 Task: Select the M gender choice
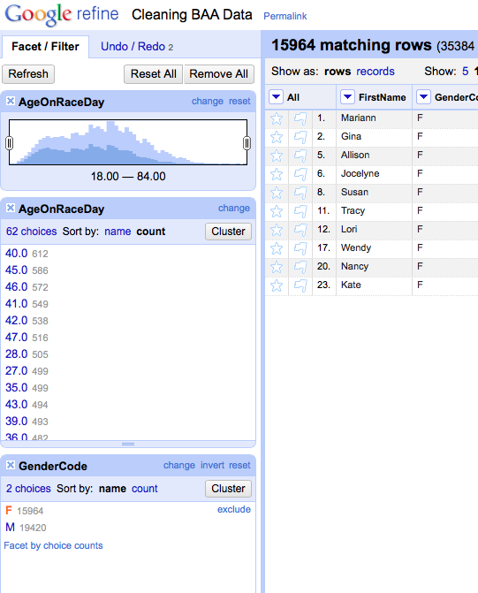[11, 527]
